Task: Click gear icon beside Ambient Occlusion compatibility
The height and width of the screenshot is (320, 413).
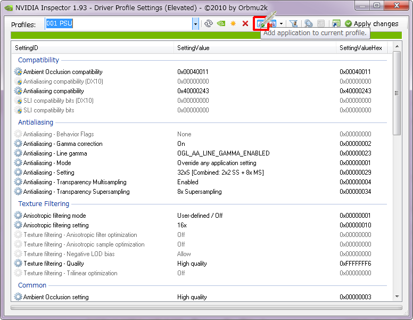Action: pyautogui.click(x=18, y=72)
